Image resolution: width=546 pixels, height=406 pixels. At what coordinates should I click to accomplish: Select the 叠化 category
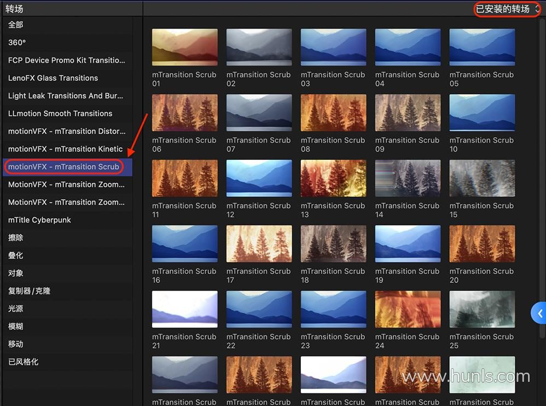click(67, 256)
